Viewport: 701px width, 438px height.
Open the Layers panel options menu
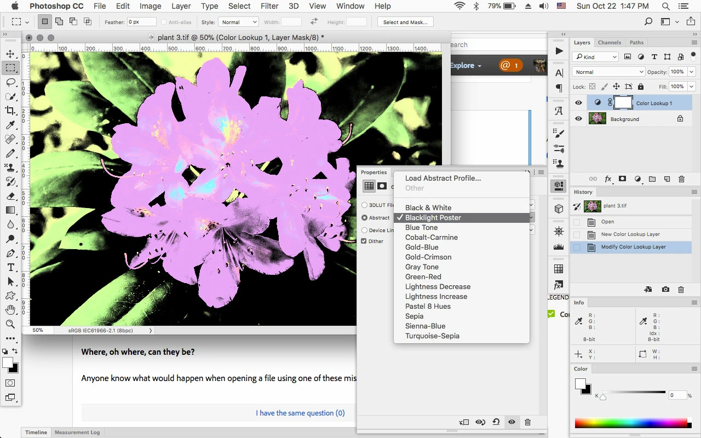coord(694,43)
